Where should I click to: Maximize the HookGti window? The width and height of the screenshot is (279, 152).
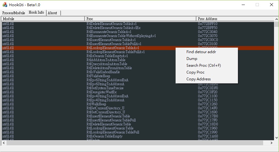point(257,5)
